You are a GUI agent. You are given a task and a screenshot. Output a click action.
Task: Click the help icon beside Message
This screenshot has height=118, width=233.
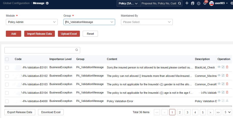pos(47,3)
